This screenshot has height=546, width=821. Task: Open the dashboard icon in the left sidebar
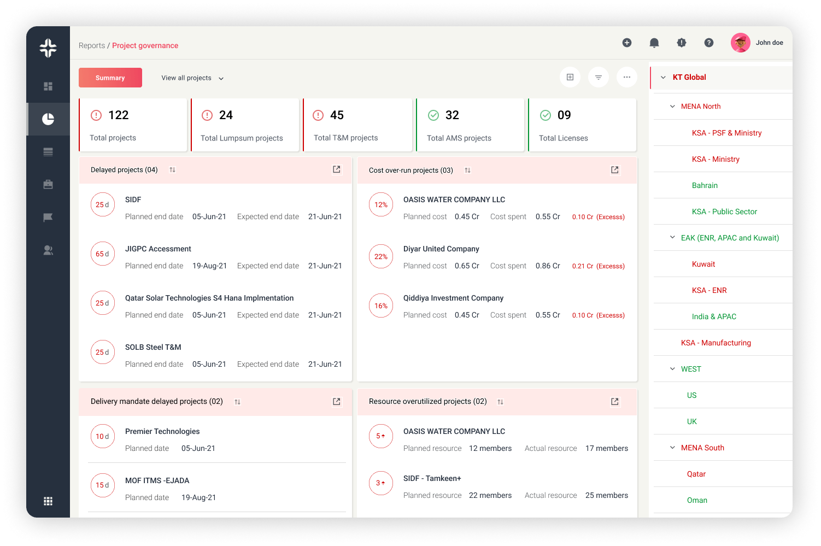48,86
